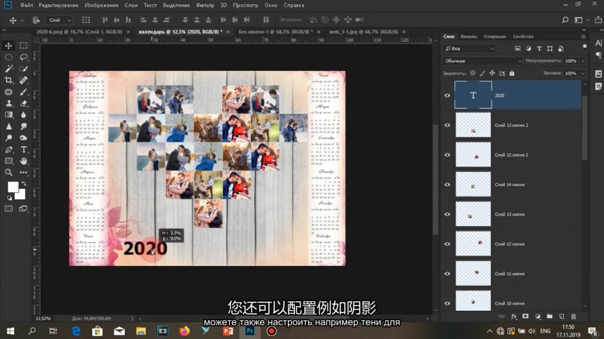Create new adjustment layer
Screen dimensions: 604x339
tap(538, 316)
